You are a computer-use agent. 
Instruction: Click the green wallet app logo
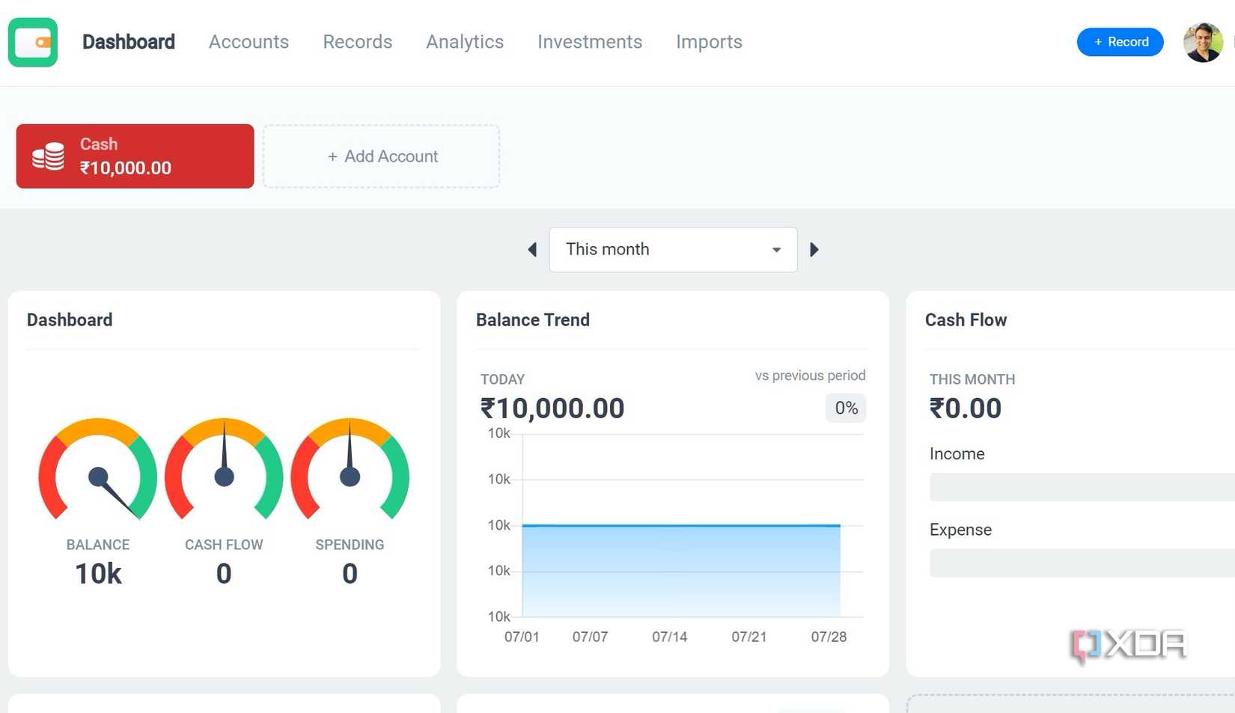coord(32,43)
